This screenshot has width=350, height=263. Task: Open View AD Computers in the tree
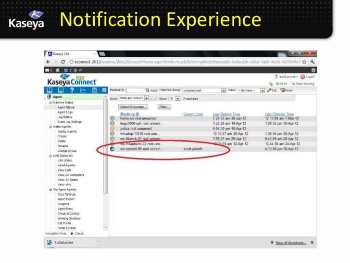[x=71, y=175]
